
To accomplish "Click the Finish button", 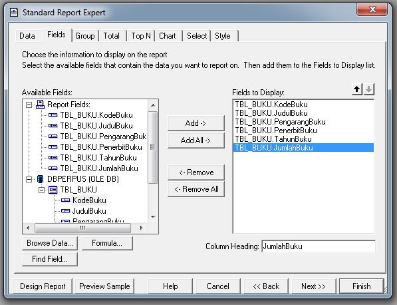I will [362, 286].
